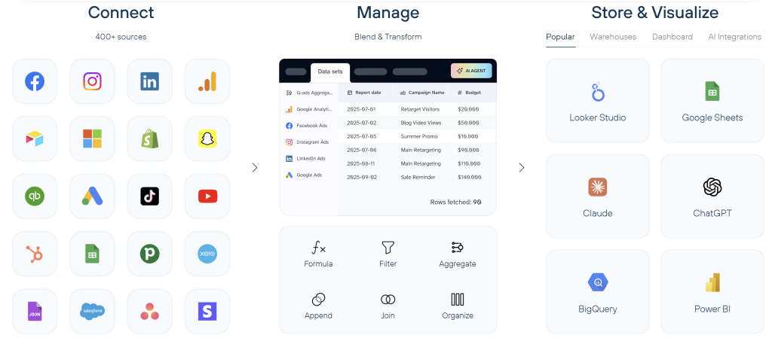Open the Shopify connector icon

point(150,139)
